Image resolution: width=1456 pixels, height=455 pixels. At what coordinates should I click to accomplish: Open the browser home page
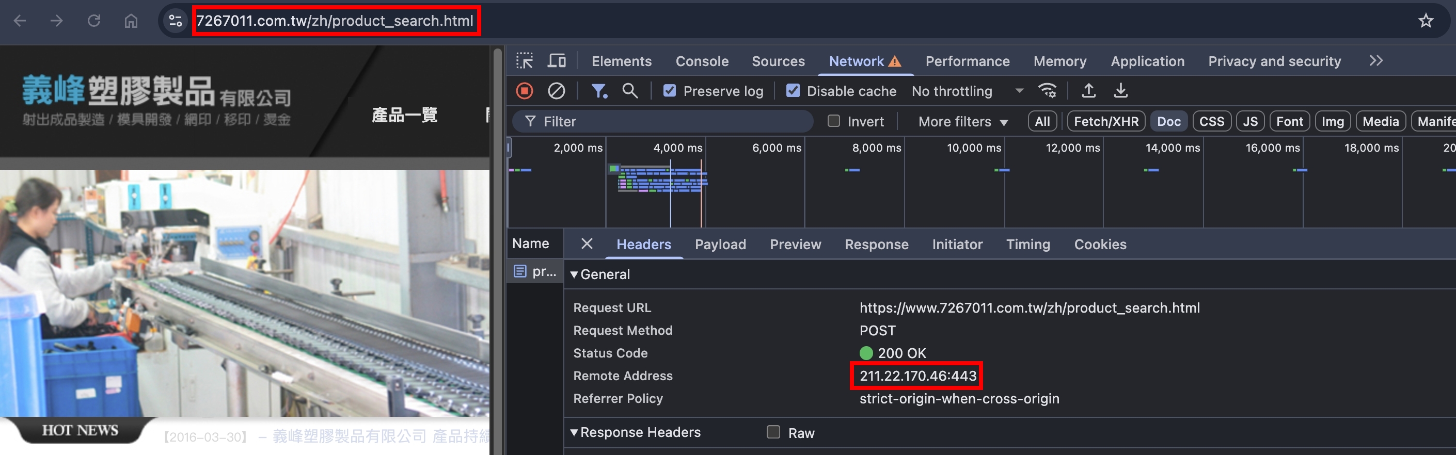coord(131,21)
